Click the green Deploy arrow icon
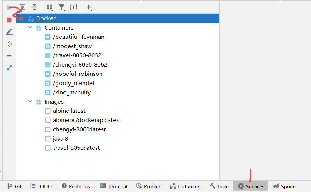The width and height of the screenshot is (311, 192). pyautogui.click(x=9, y=44)
